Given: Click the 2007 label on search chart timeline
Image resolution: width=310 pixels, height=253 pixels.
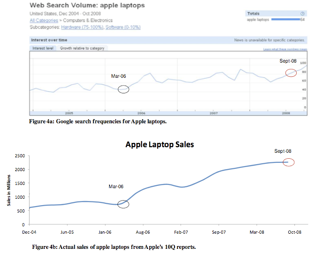Looking at the screenshot, I should [x=214, y=113].
